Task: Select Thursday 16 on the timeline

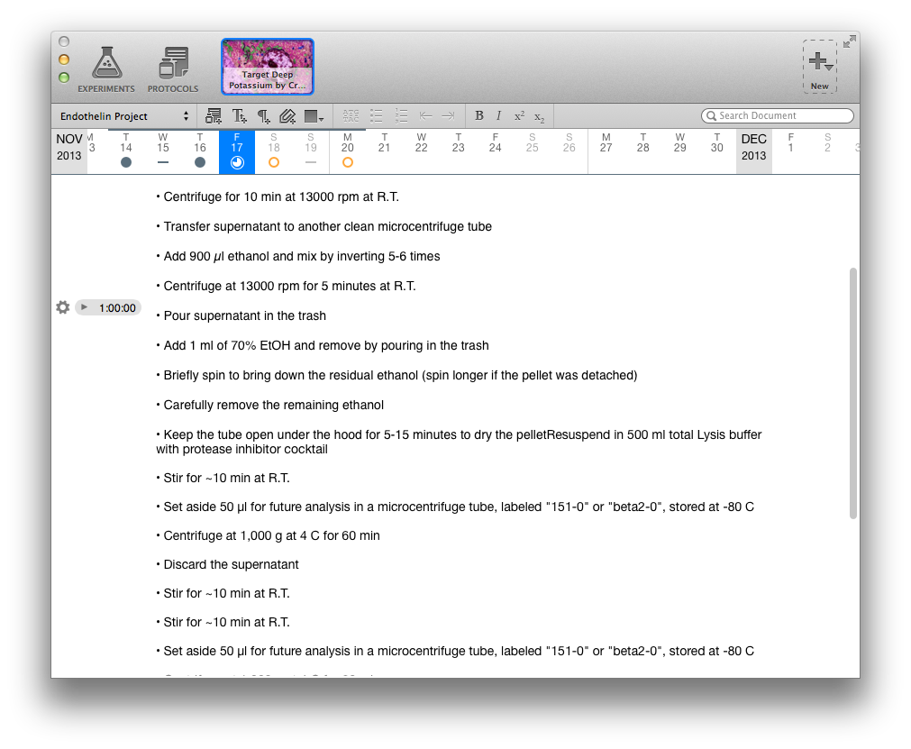Action: click(200, 151)
